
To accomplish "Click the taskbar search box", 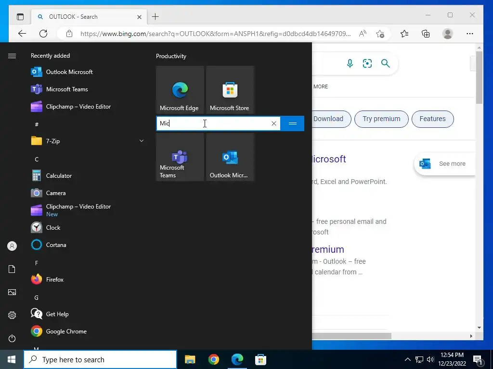I will (100, 359).
